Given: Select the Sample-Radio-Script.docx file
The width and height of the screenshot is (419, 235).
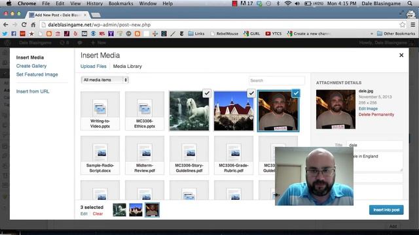Looking at the screenshot, I should coord(100,155).
